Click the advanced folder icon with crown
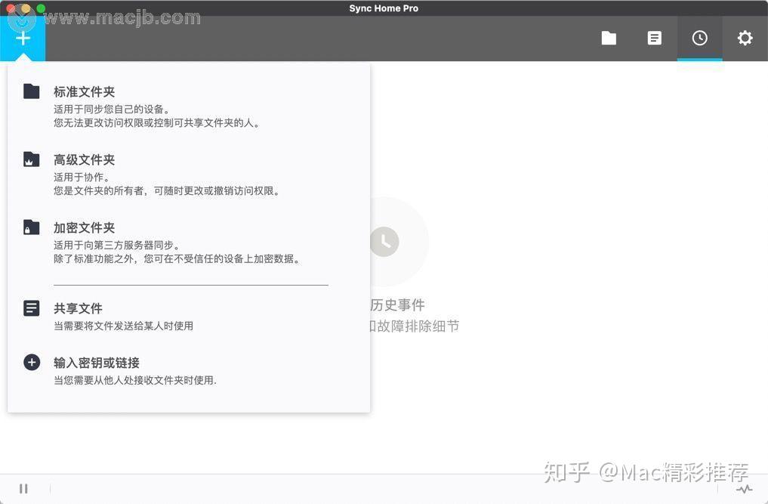Image resolution: width=768 pixels, height=504 pixels. click(x=31, y=159)
